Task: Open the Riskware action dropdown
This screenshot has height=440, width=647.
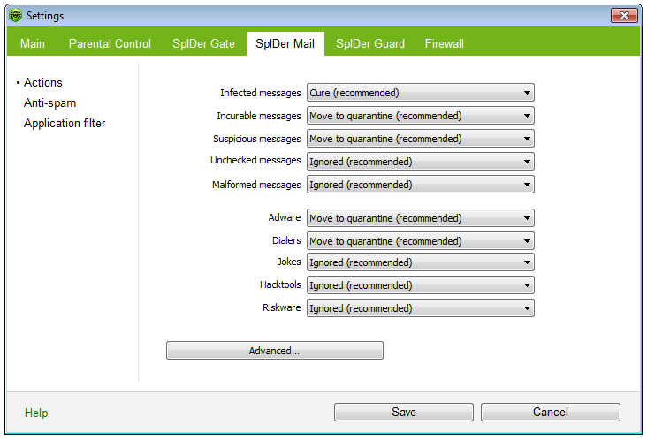Action: [420, 308]
